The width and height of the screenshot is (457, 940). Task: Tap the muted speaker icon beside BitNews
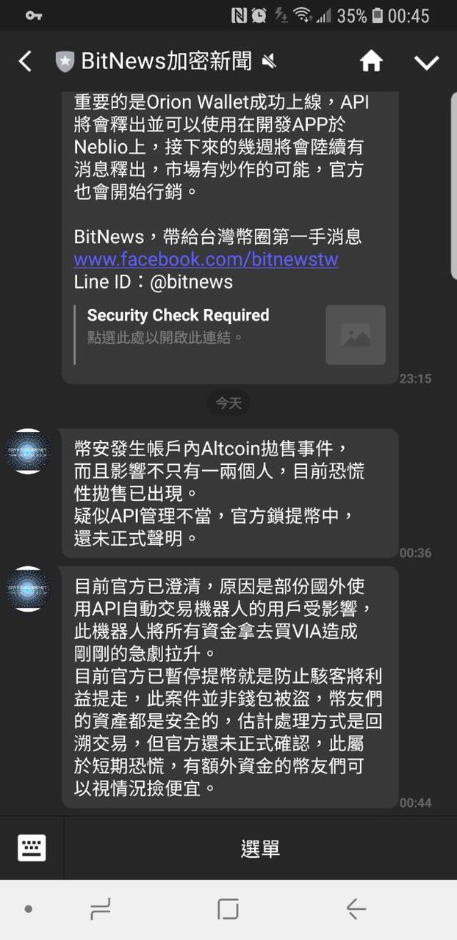click(x=269, y=62)
